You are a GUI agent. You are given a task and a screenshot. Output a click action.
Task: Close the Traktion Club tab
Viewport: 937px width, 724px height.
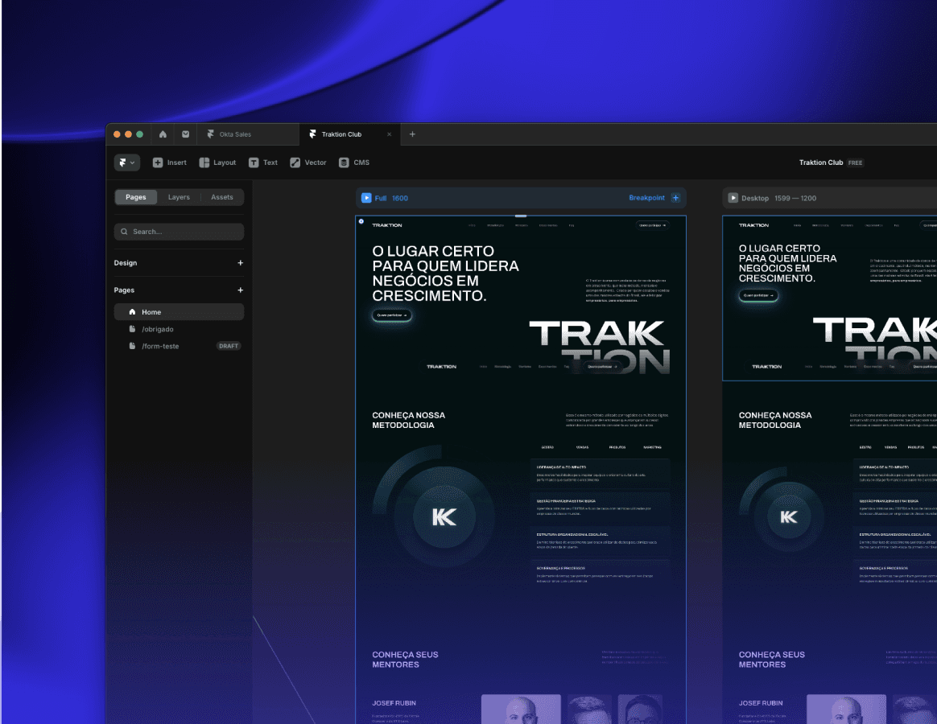[389, 134]
